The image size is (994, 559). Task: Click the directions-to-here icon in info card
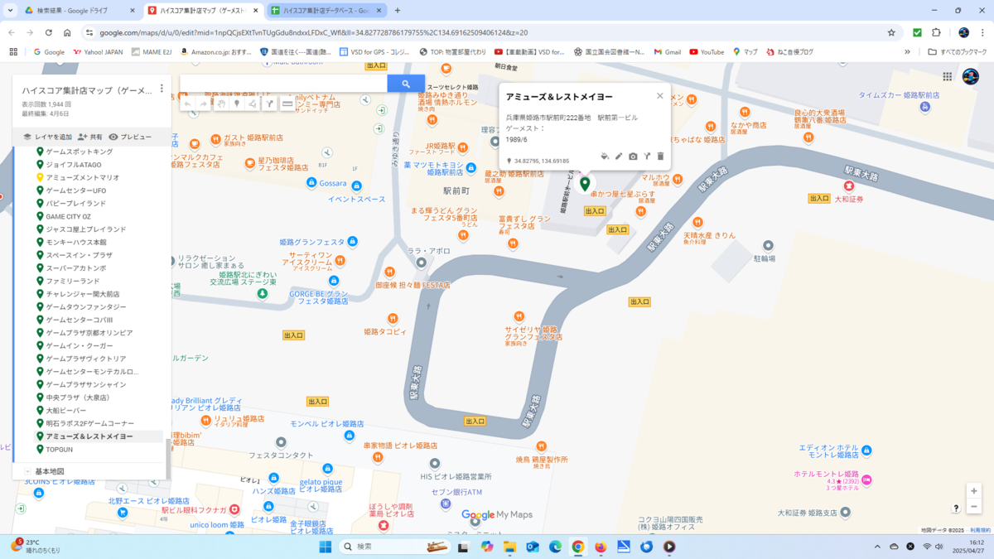point(647,157)
